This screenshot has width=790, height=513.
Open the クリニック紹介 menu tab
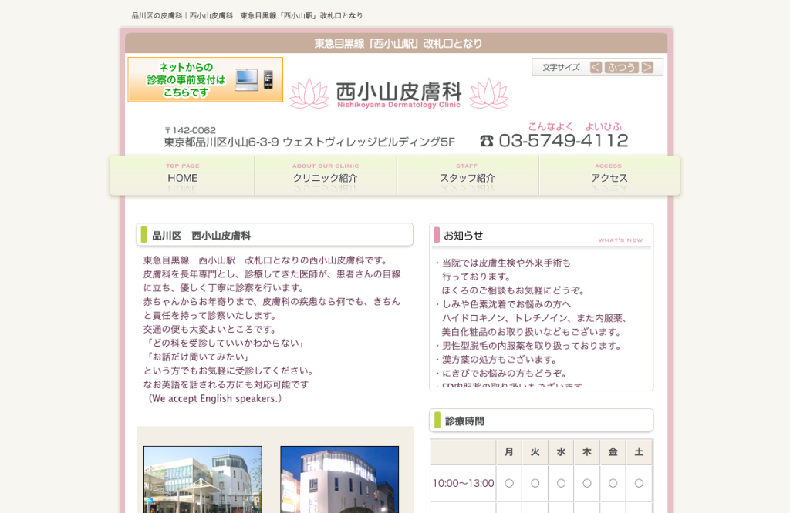[326, 175]
